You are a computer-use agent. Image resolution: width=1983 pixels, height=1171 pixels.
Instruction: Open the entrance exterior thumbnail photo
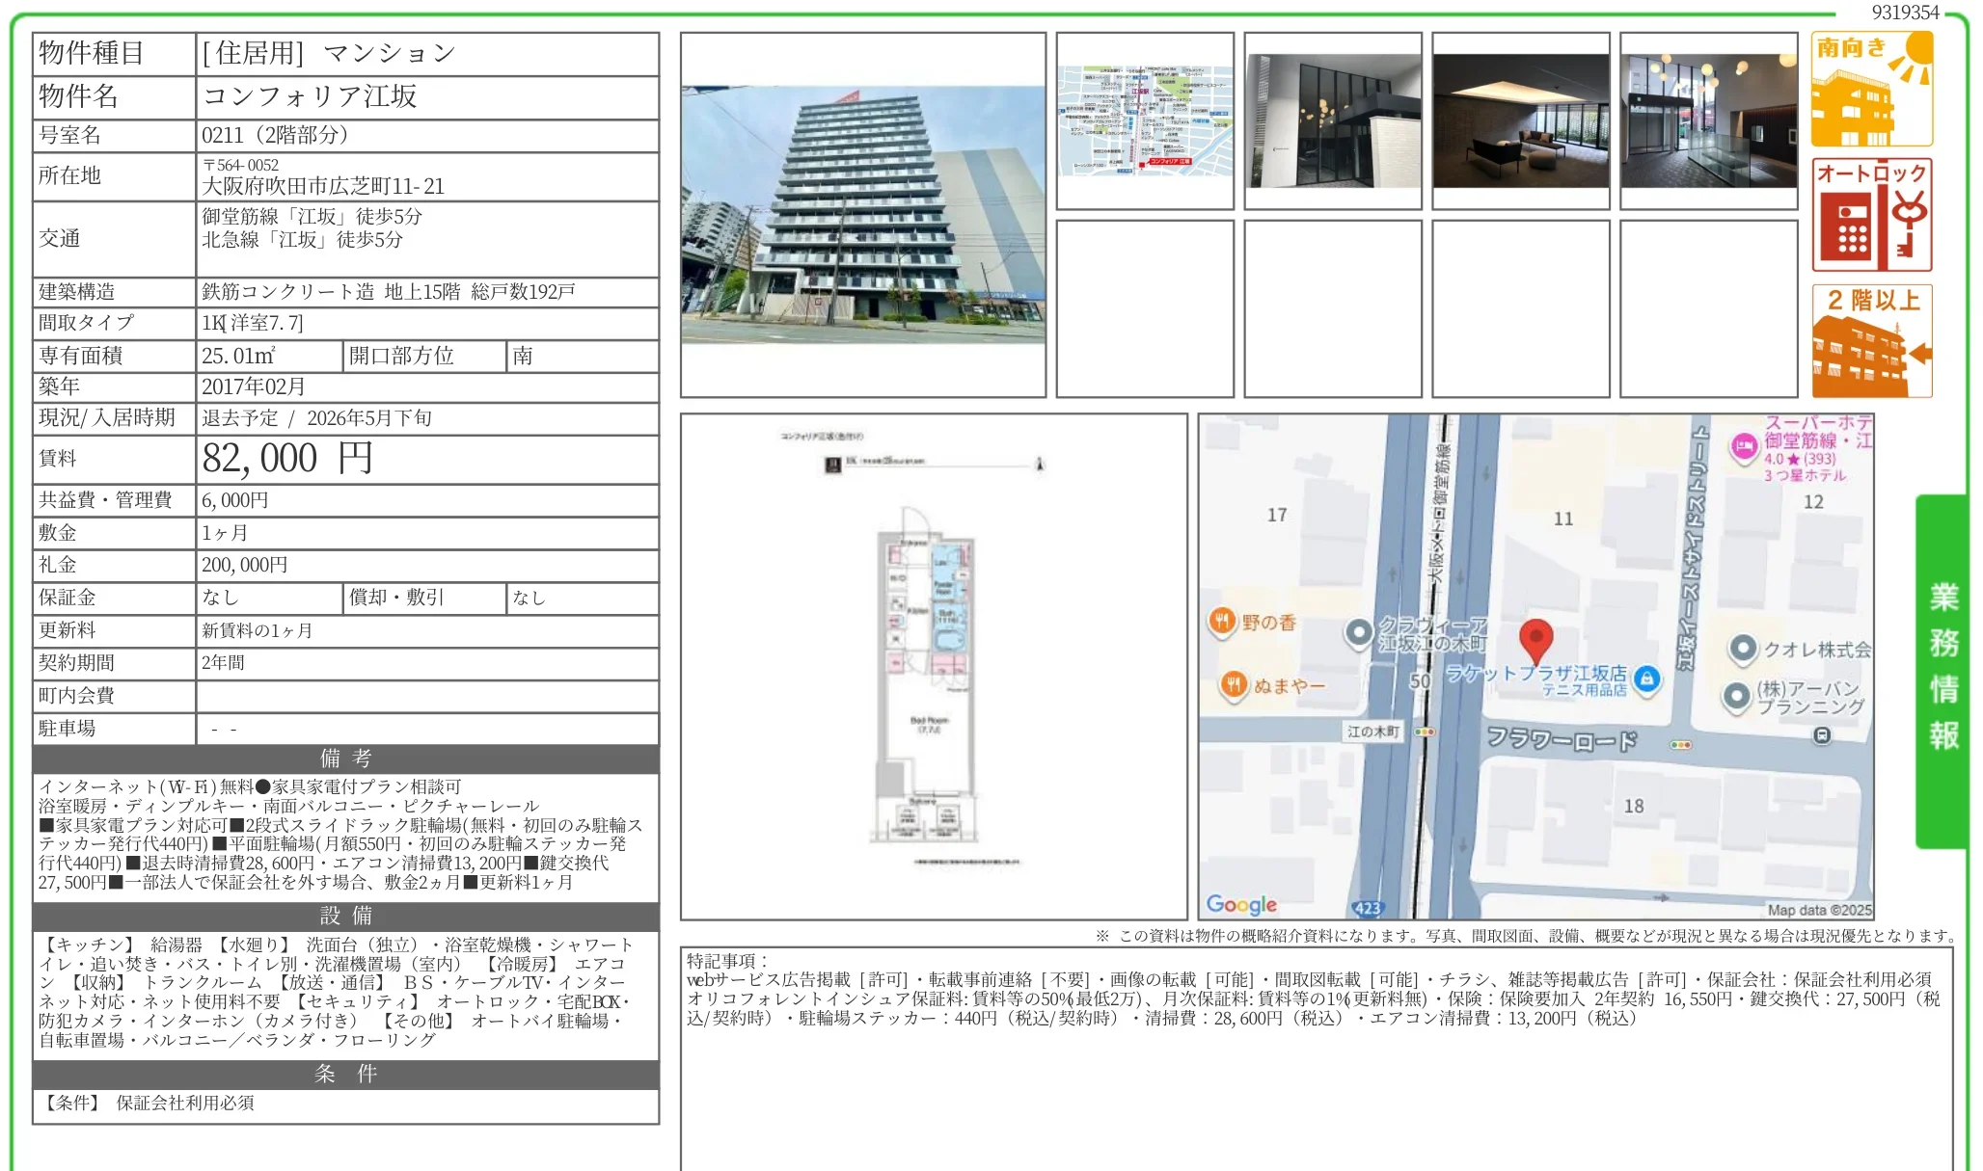coord(1332,120)
